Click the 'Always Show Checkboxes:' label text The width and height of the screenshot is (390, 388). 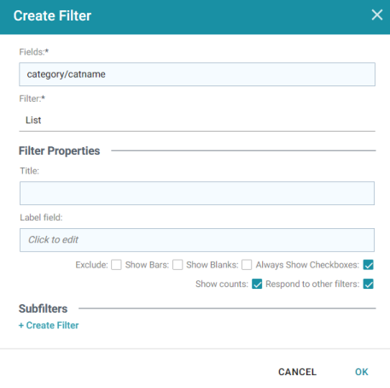307,265
